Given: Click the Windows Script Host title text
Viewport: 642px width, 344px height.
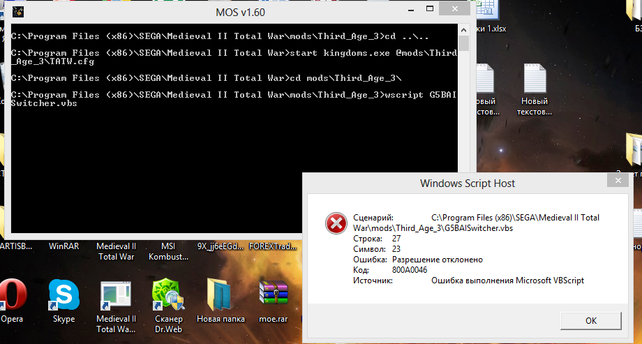Looking at the screenshot, I should [x=468, y=183].
